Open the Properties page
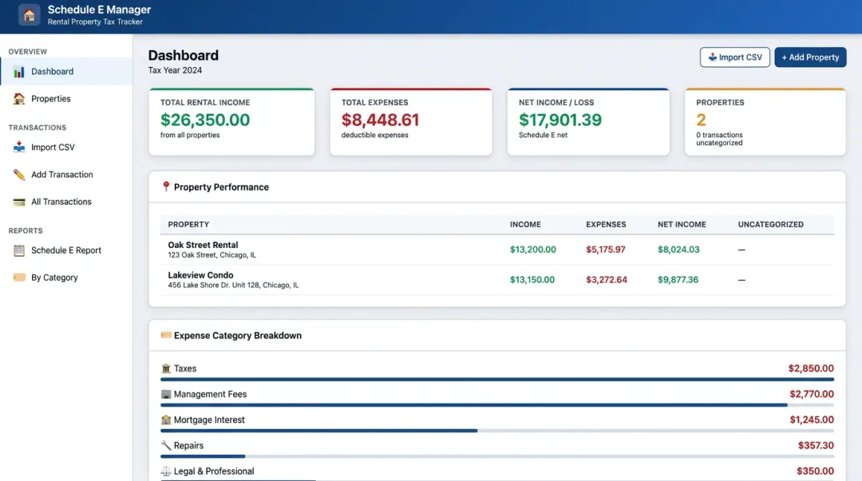The image size is (862, 481). (x=66, y=99)
